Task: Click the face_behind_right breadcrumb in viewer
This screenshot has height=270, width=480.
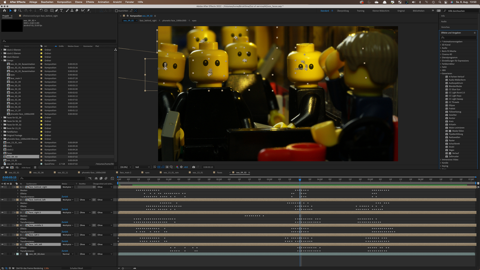Action: [x=148, y=21]
